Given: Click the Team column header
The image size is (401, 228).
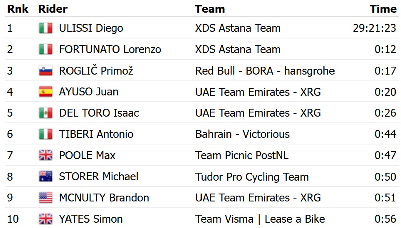Looking at the screenshot, I should click(x=210, y=9).
